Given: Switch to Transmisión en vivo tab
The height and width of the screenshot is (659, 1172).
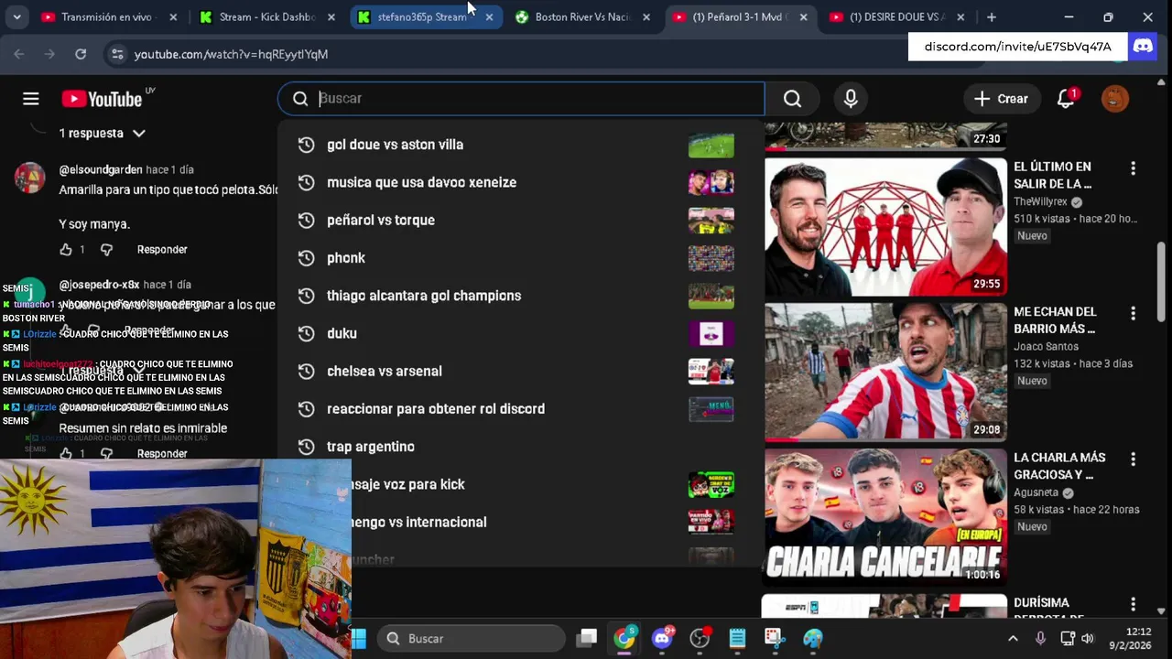Looking at the screenshot, I should (x=109, y=17).
